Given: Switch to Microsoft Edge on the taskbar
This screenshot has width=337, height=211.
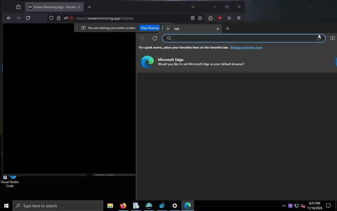Looking at the screenshot, I should tap(188, 206).
